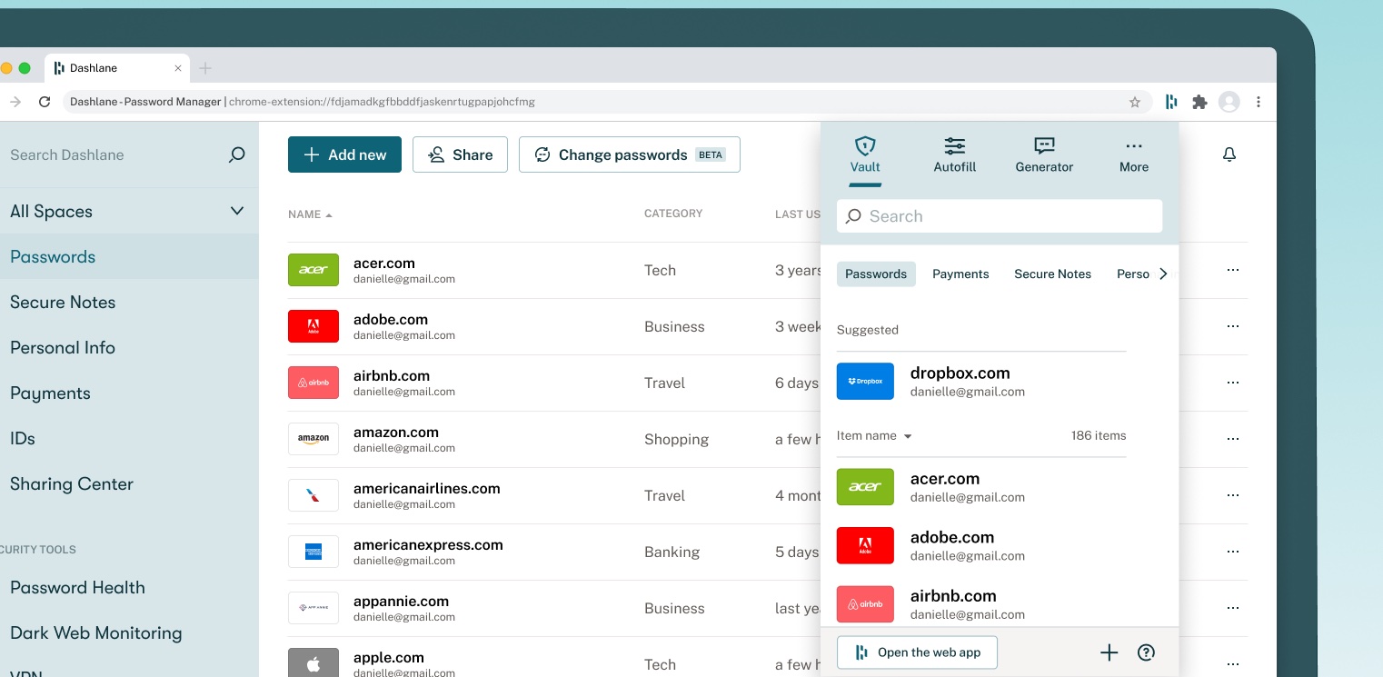Screen dimensions: 1383x677
Task: Click the airbnb logo in the web app list
Action: (313, 383)
